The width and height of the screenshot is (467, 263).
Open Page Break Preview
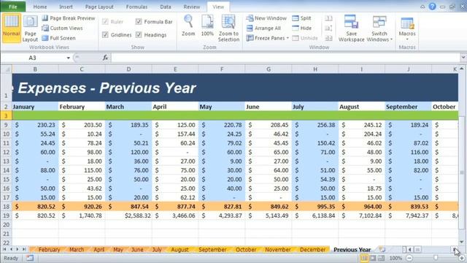pyautogui.click(x=69, y=18)
